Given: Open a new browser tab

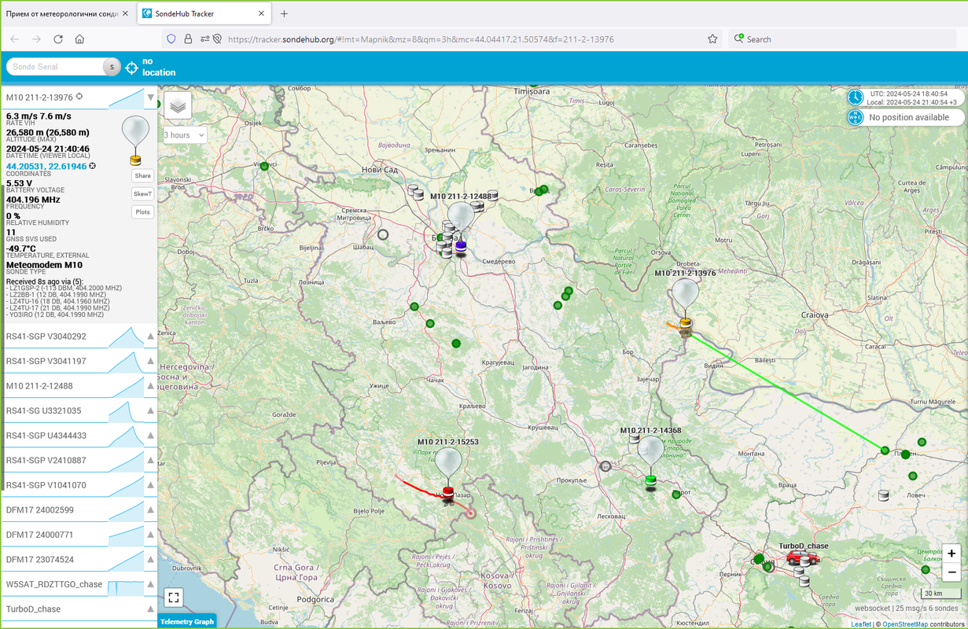Looking at the screenshot, I should tap(284, 13).
